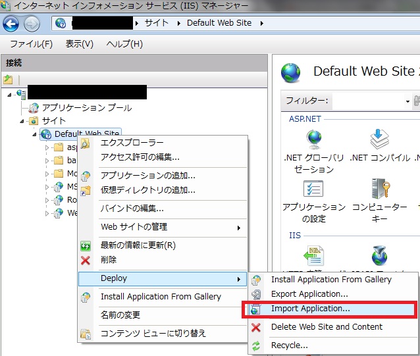Image resolution: width=420 pixels, height=356 pixels.
Task: Open the HTTP response headers icon under IIS
Action: (313, 255)
